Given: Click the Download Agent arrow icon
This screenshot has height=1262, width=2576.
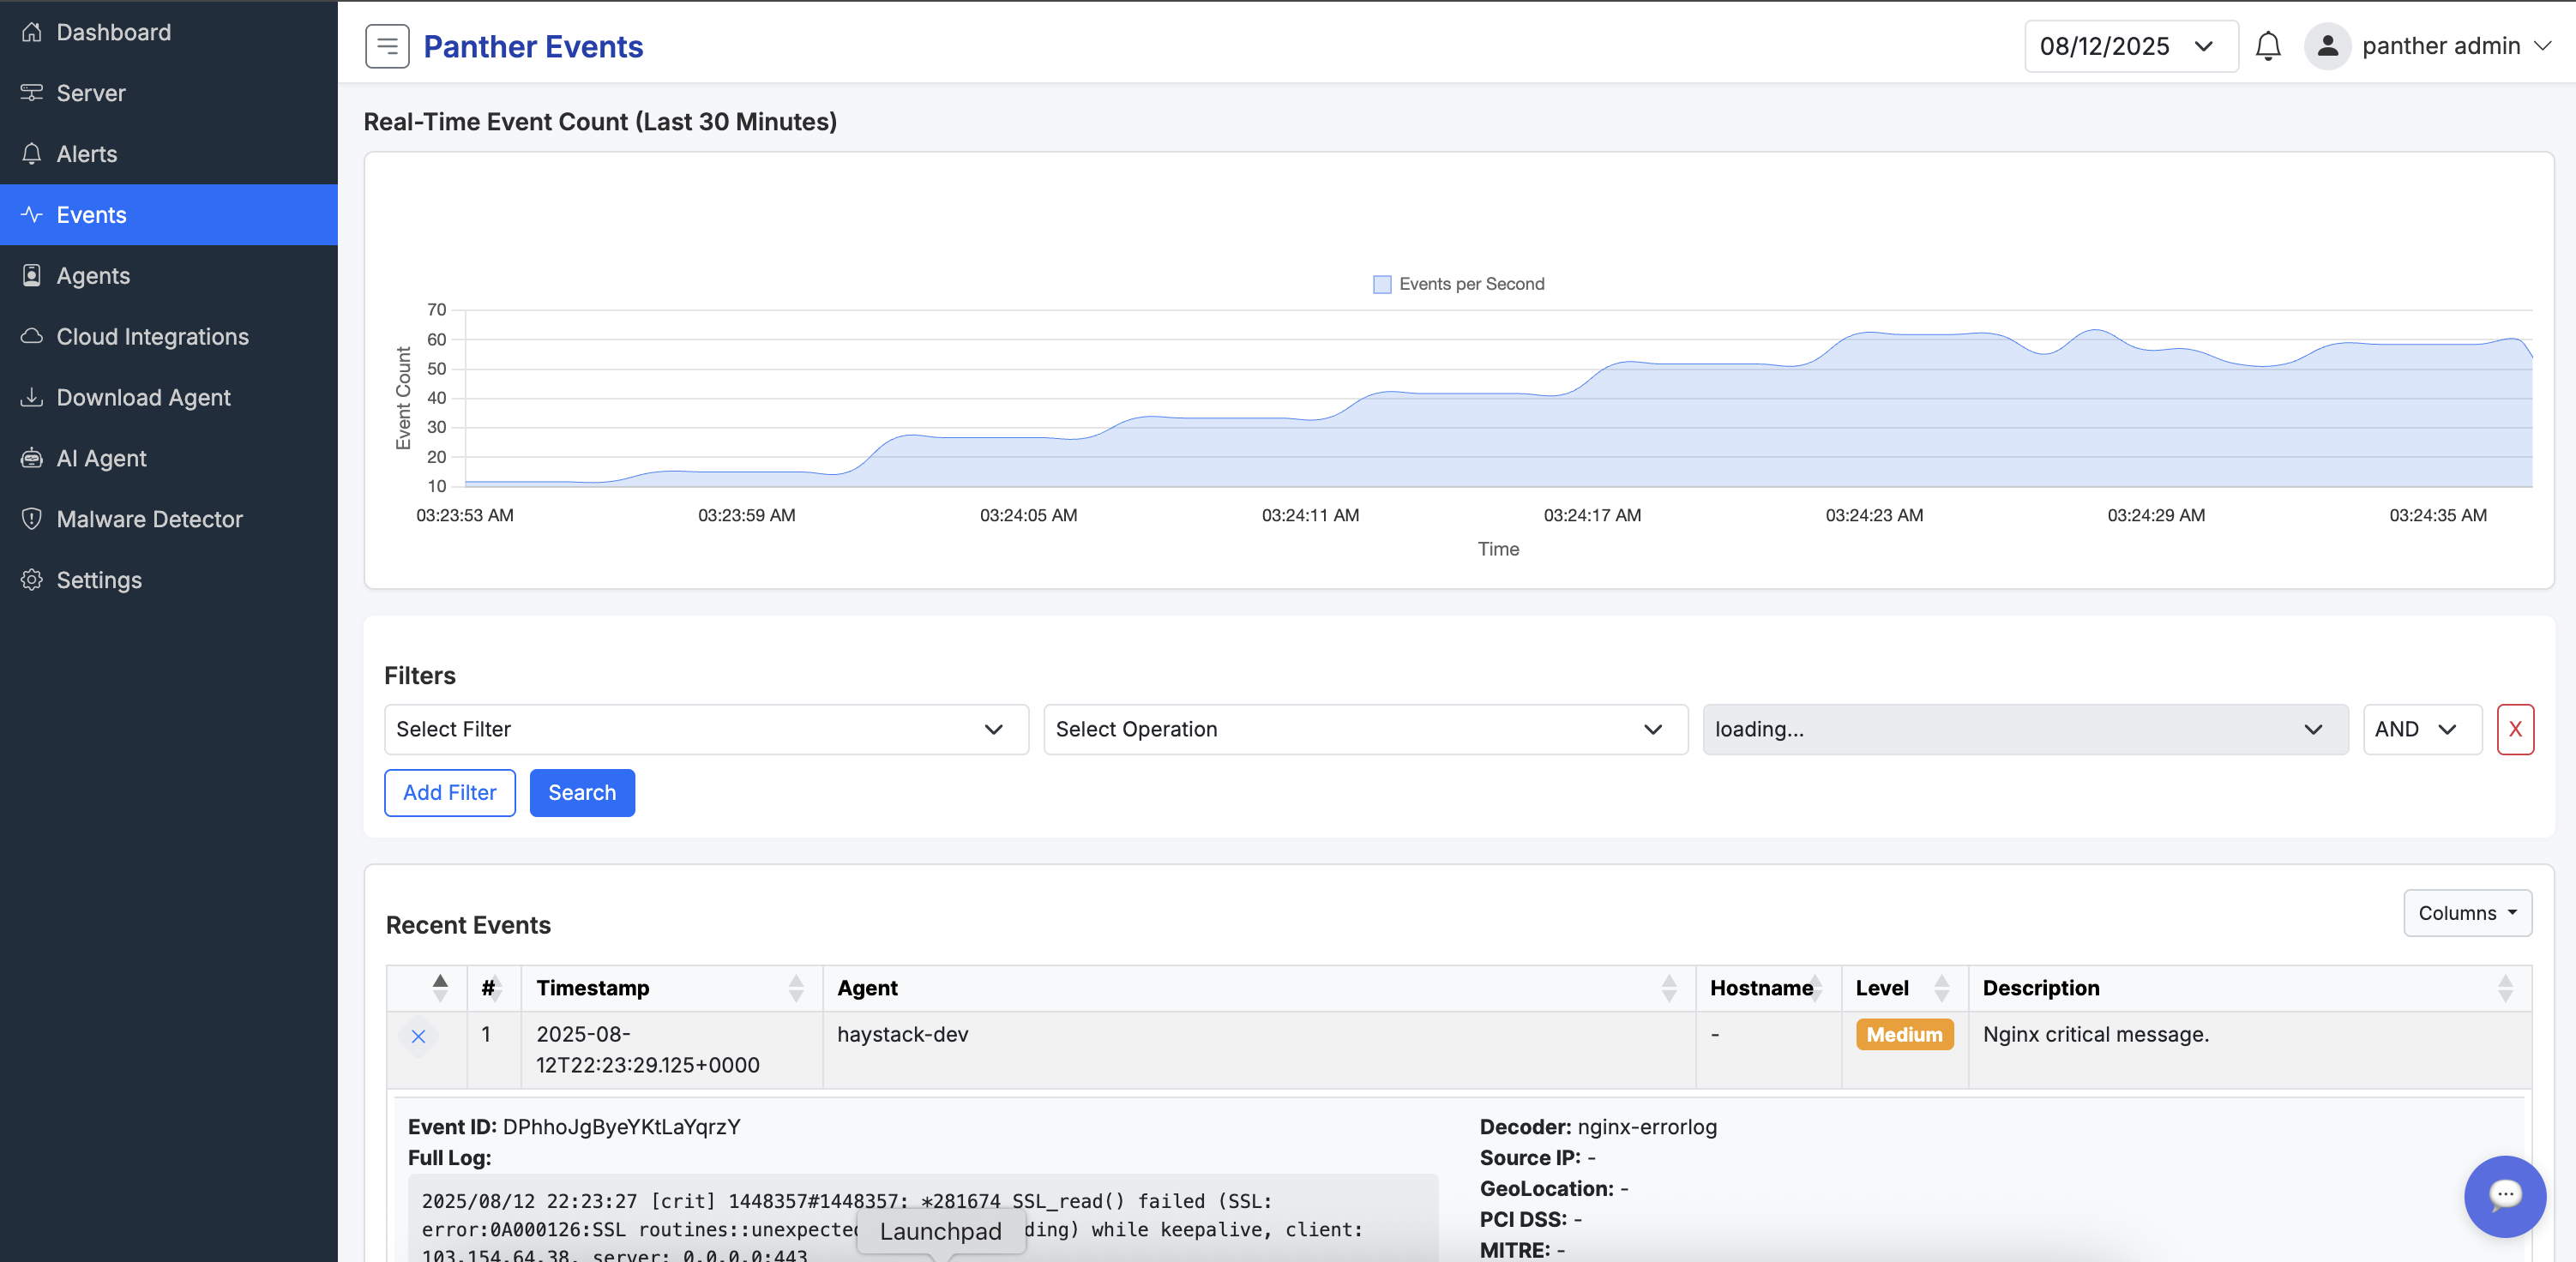Looking at the screenshot, I should click(32, 397).
